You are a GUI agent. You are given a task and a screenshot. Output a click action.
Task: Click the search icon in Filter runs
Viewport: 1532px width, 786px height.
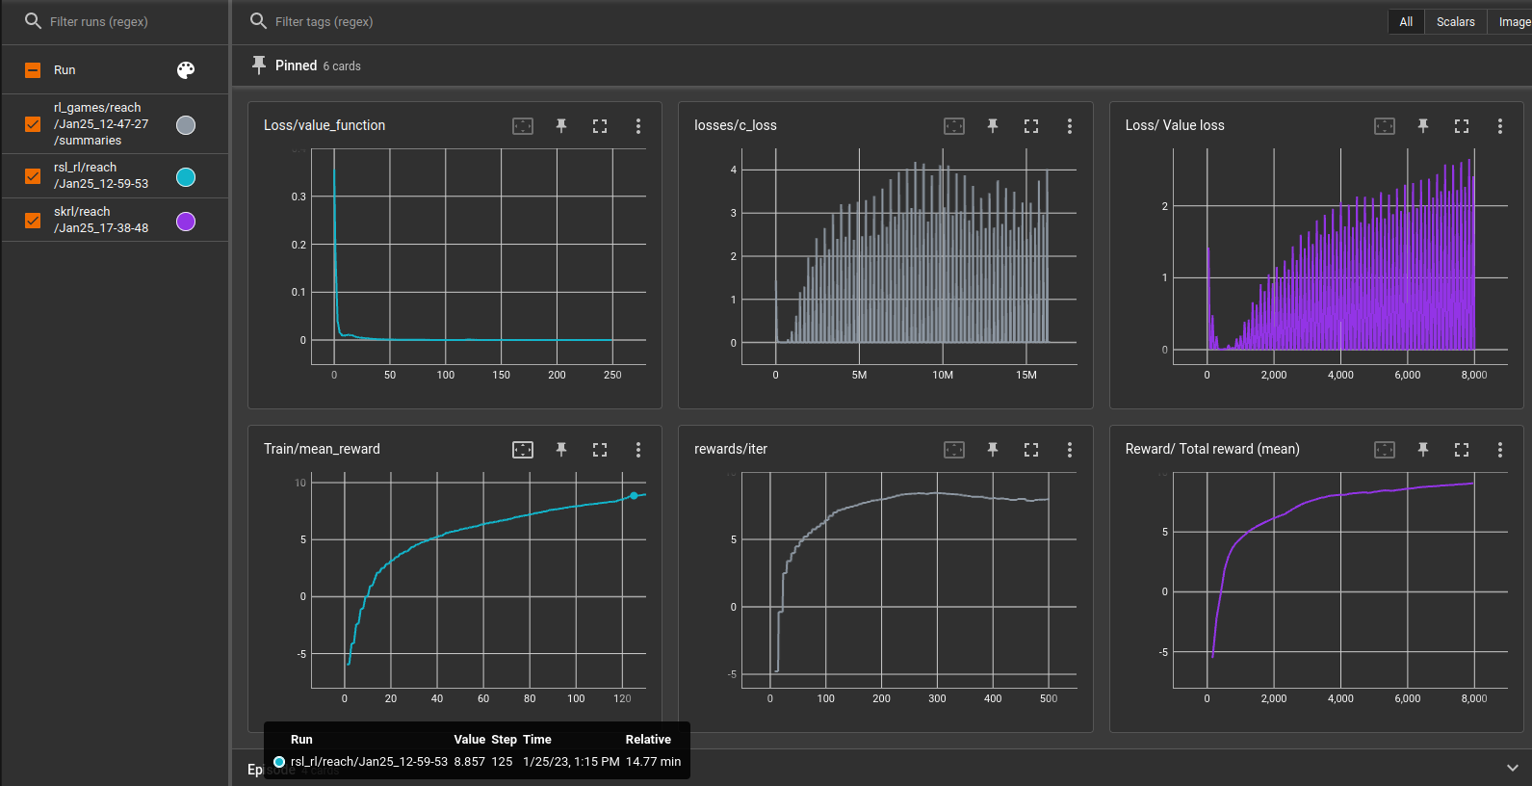[x=33, y=20]
